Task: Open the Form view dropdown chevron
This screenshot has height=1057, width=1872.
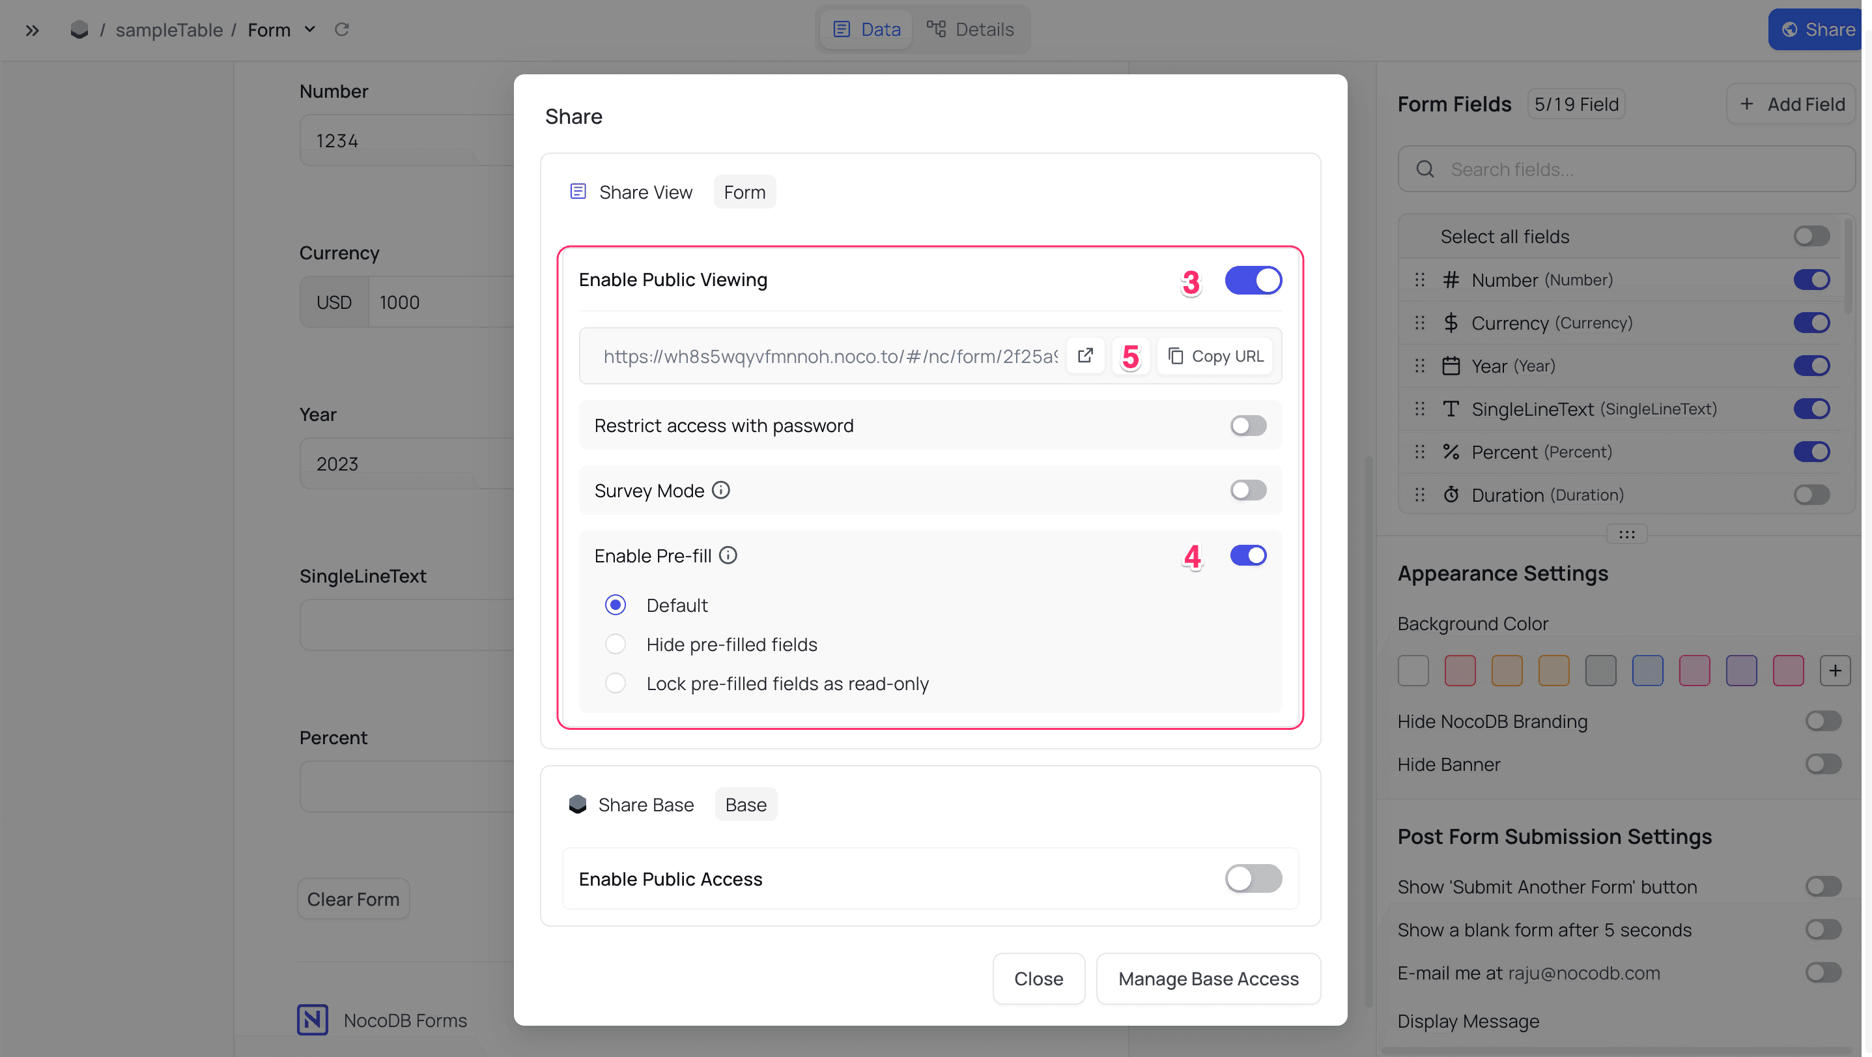Action: pyautogui.click(x=309, y=30)
